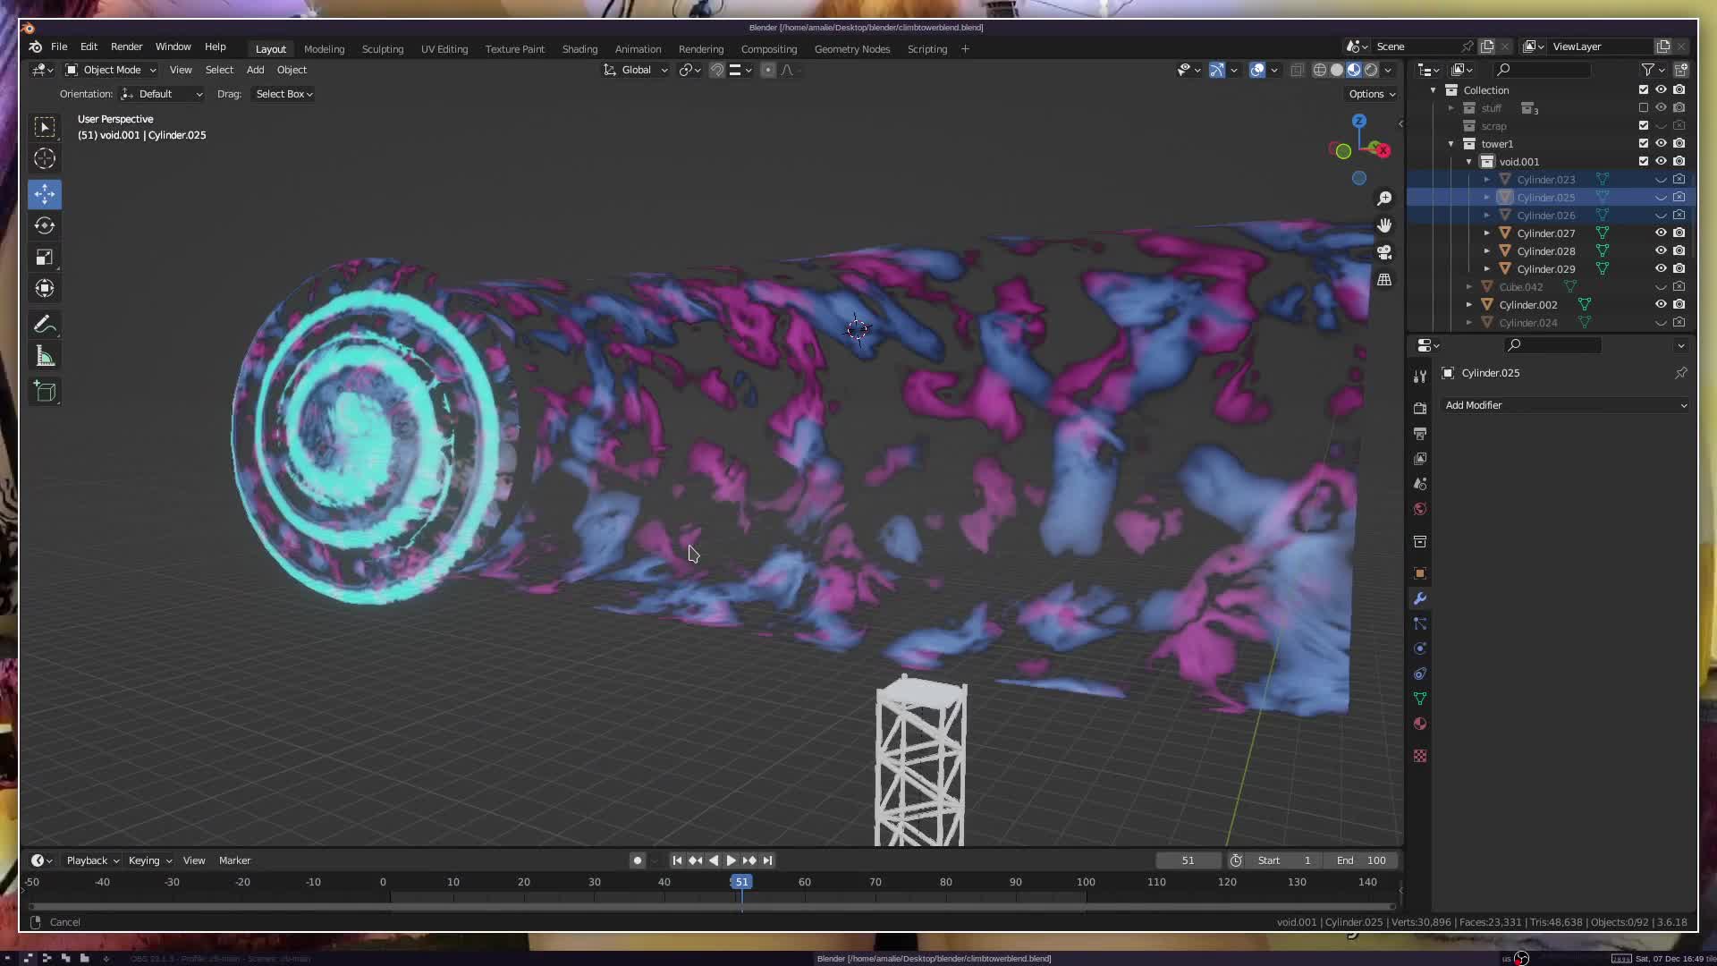The image size is (1717, 966).
Task: Open the Material properties tab icon
Action: click(1420, 724)
